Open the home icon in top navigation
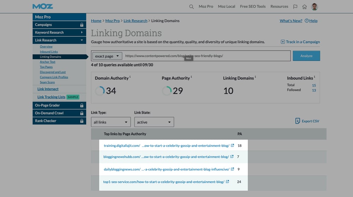This screenshot has height=197, width=353. [304, 7]
